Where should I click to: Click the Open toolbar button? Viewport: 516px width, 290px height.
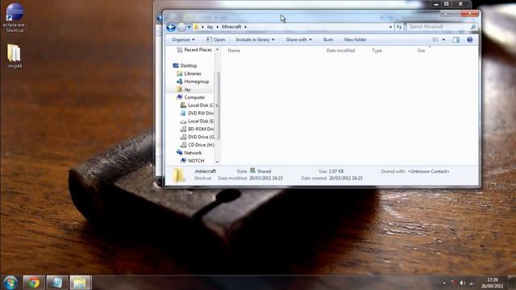pyautogui.click(x=215, y=39)
